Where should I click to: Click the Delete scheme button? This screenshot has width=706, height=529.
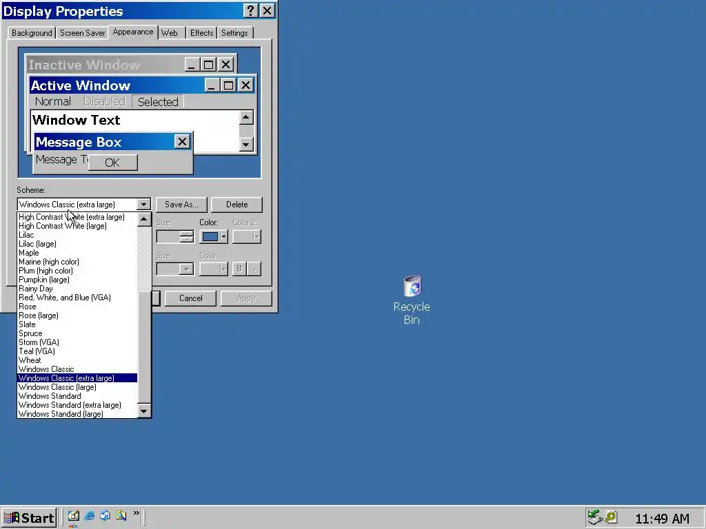point(237,204)
